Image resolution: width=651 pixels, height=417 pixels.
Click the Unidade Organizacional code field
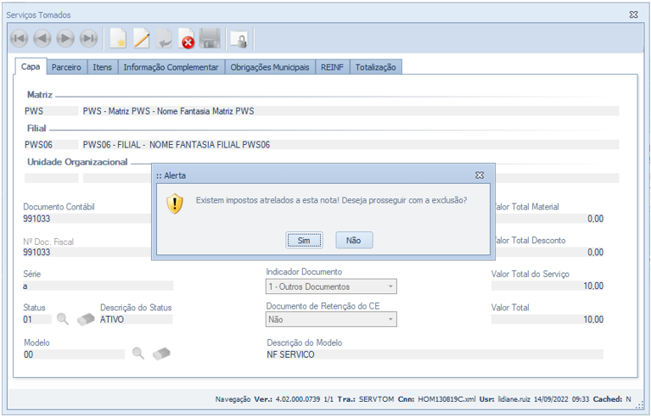pyautogui.click(x=52, y=178)
